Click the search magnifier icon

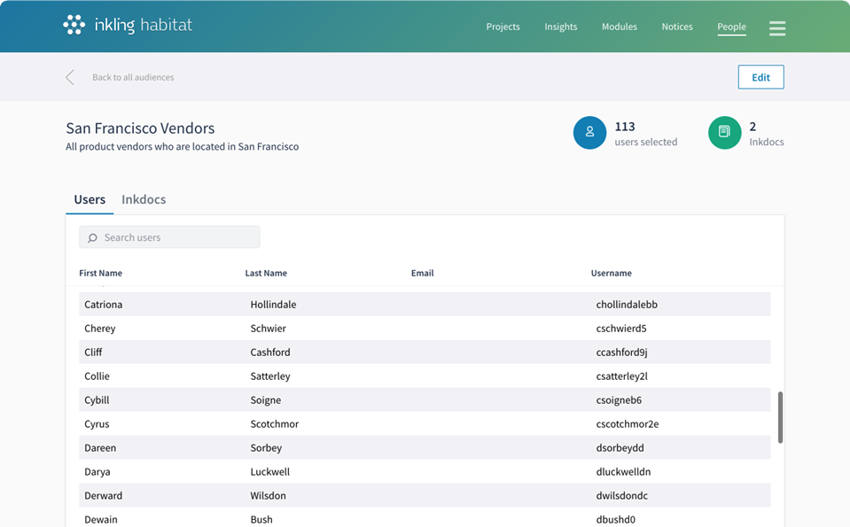[92, 237]
